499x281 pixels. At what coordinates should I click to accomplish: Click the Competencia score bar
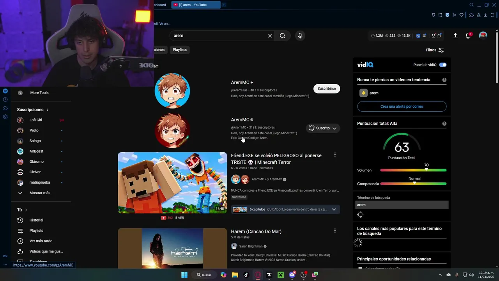pyautogui.click(x=413, y=184)
